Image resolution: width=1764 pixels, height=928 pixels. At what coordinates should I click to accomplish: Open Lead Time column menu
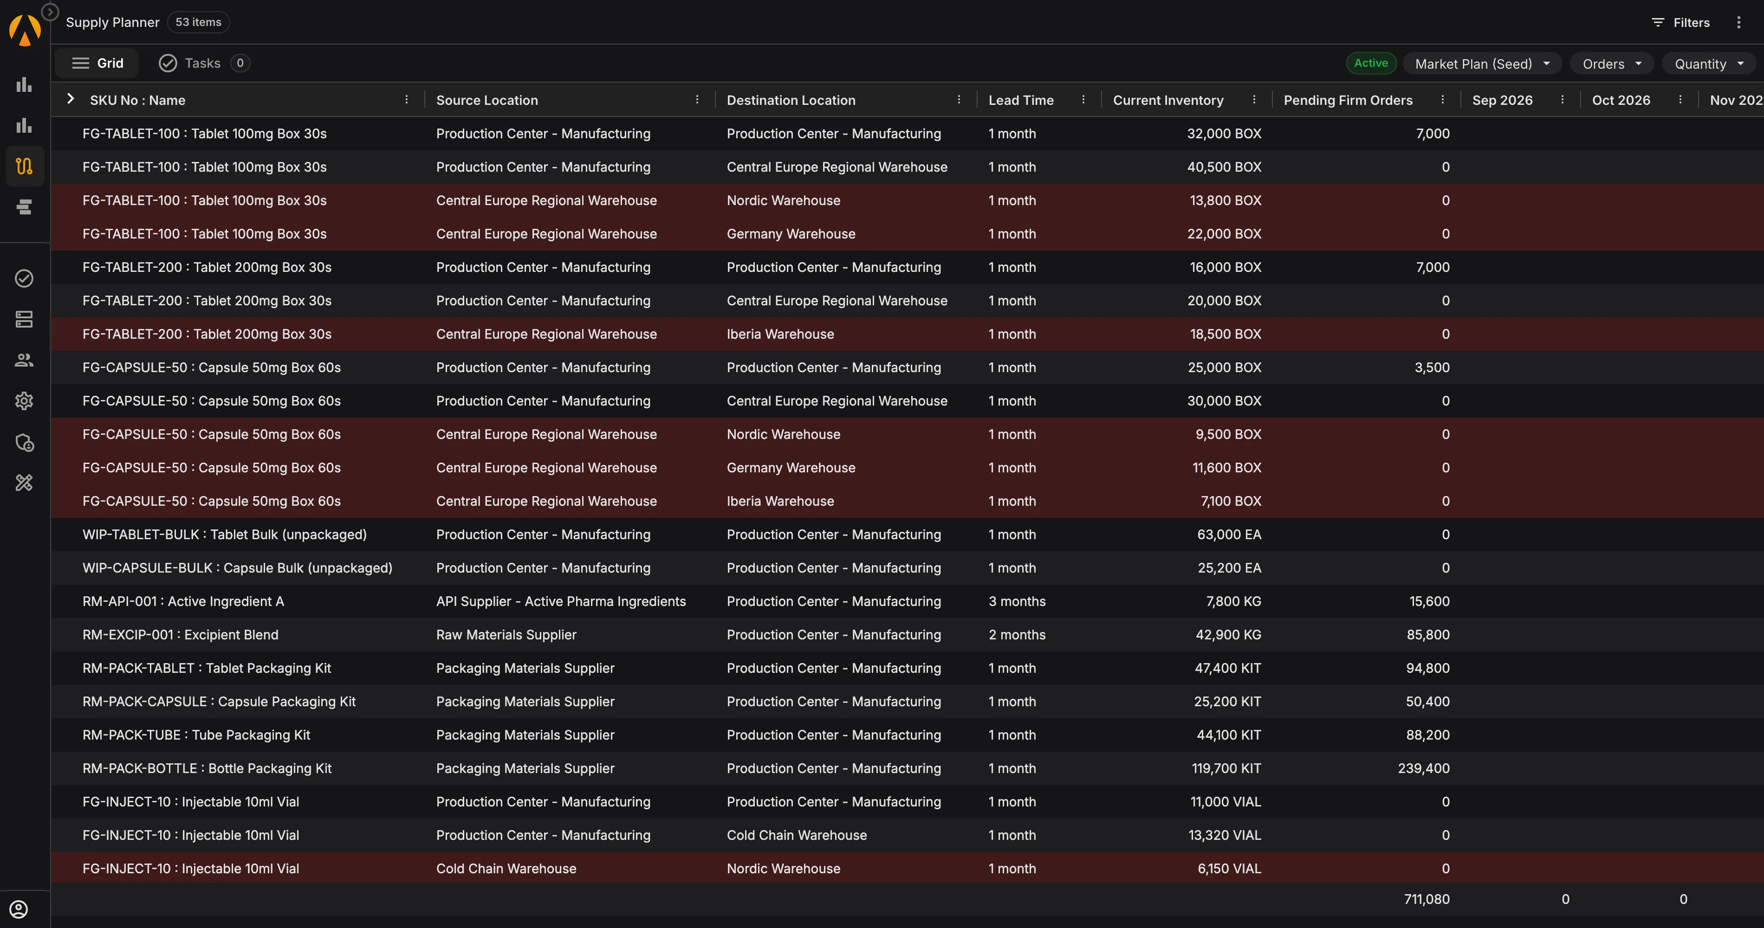[x=1083, y=100]
